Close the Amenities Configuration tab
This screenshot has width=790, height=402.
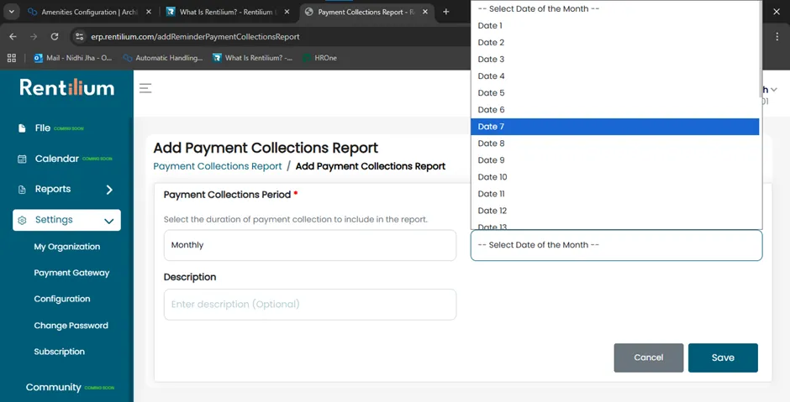(x=149, y=12)
